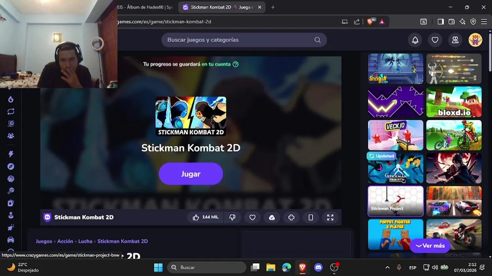Image resolution: width=492 pixels, height=276 pixels.
Task: Open the 'en tu cuenta' link
Action: click(216, 64)
